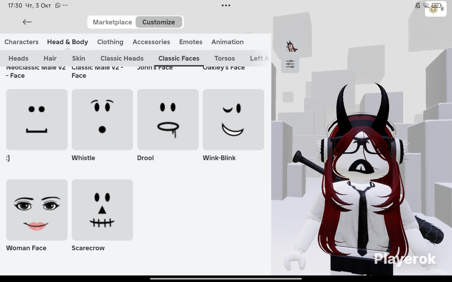Tap the Woman Face label text
This screenshot has height=282, width=452.
26,248
